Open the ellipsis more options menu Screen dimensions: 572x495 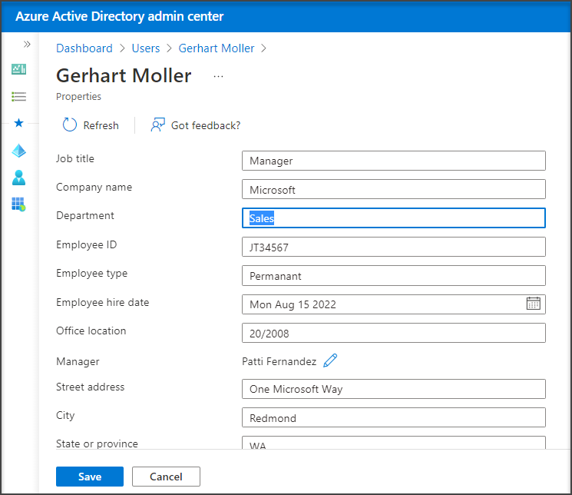218,76
